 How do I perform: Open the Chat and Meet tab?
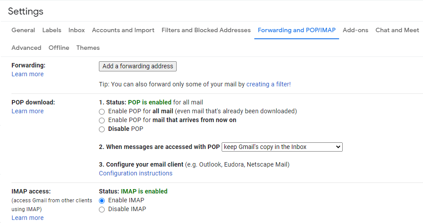pyautogui.click(x=397, y=30)
